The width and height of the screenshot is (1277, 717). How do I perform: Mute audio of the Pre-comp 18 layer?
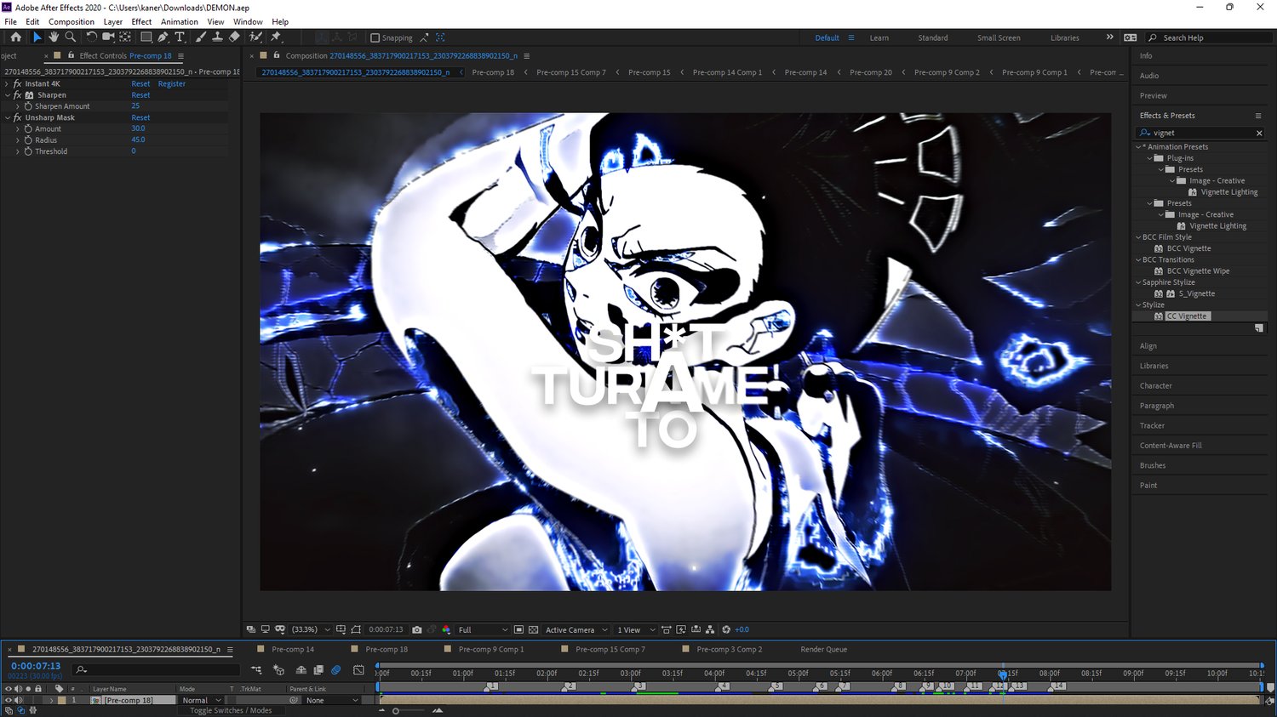point(18,701)
